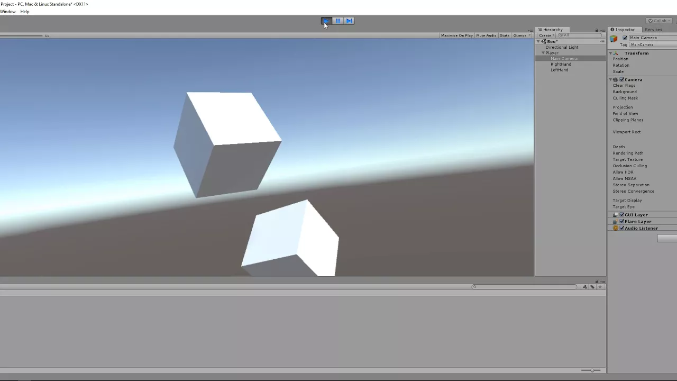Click the Position label in Transform
677x381 pixels.
pos(620,59)
